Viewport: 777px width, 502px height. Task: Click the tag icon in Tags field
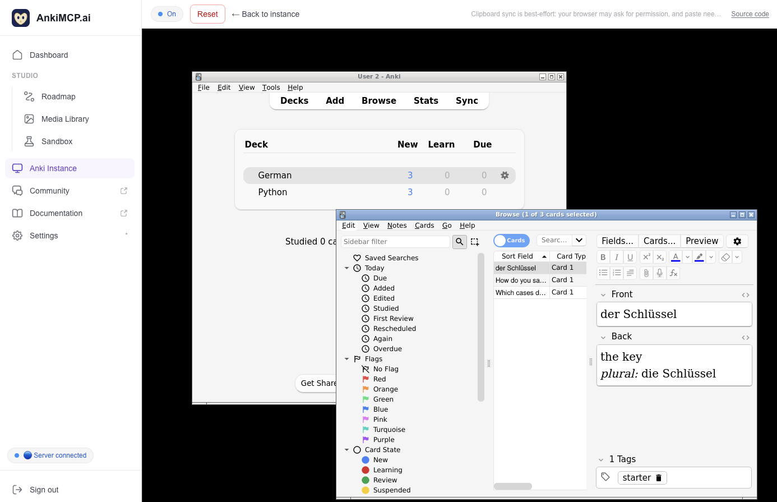(605, 477)
